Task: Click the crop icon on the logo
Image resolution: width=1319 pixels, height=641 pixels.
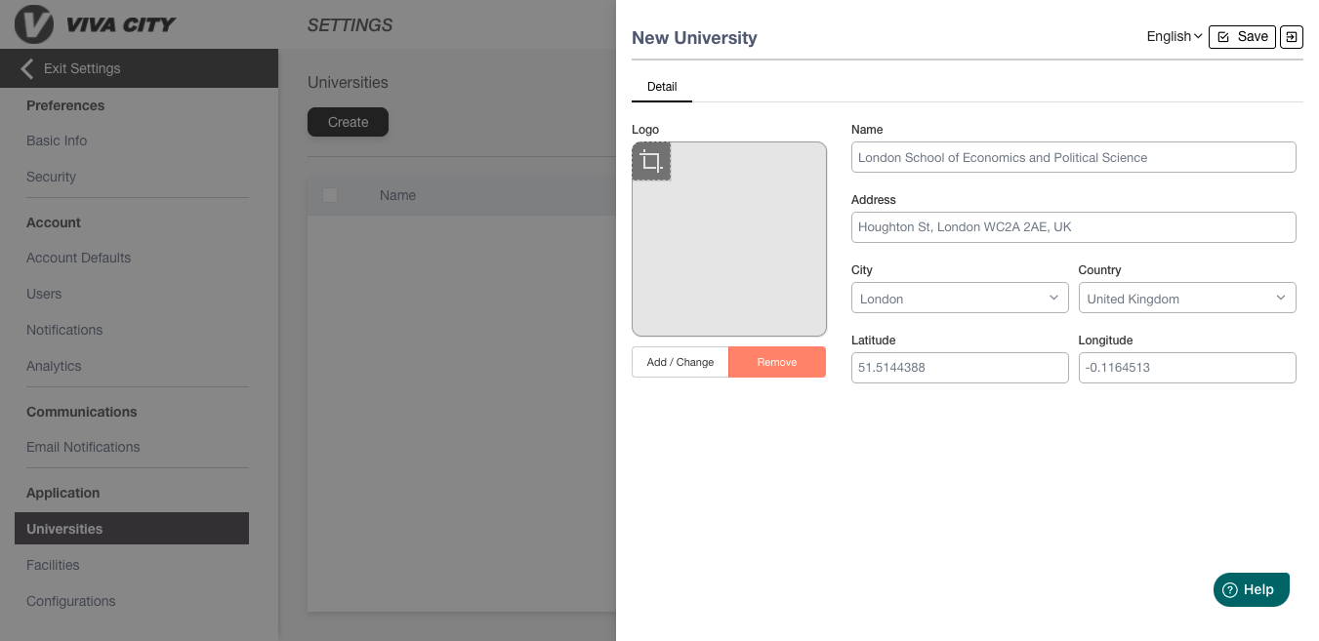Action: (x=651, y=161)
